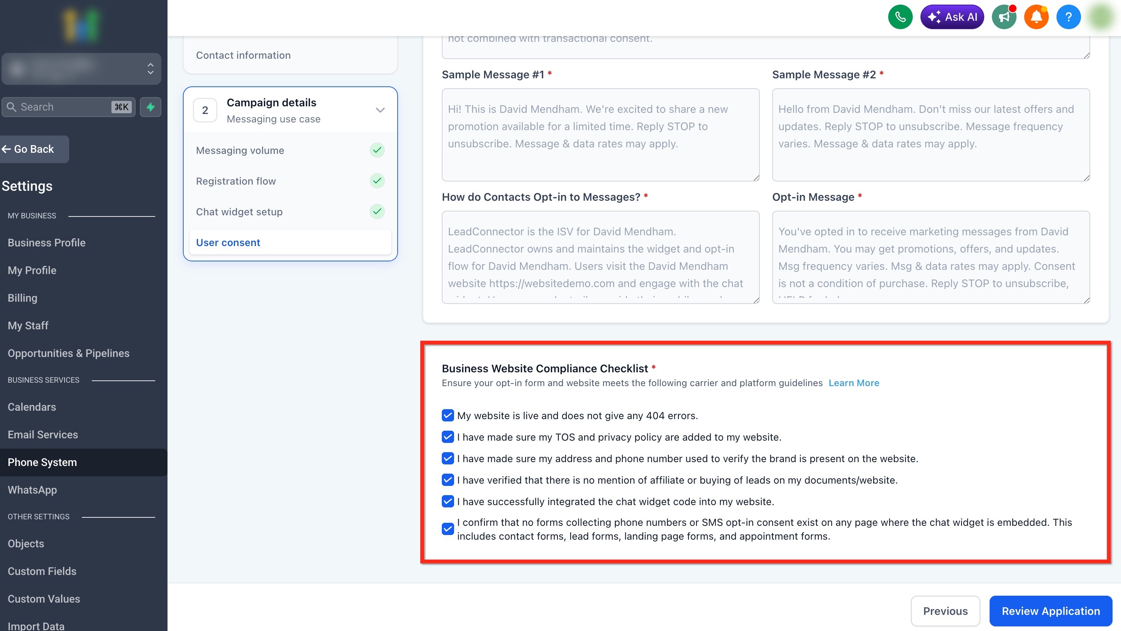
Task: Open WhatsApp settings
Action: click(32, 490)
